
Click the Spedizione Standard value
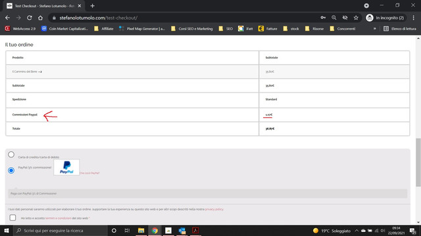tap(271, 99)
